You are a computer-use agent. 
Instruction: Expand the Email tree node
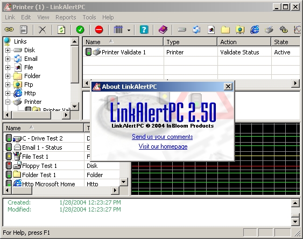coord(8,59)
